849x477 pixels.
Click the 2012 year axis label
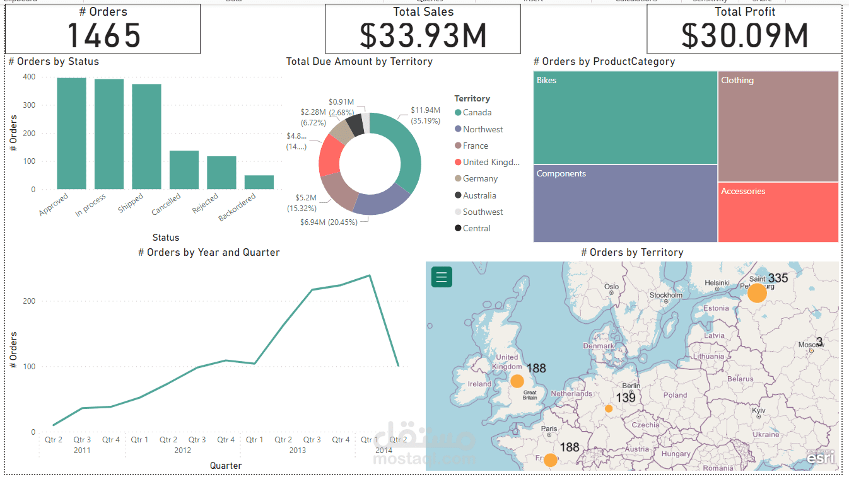183,450
